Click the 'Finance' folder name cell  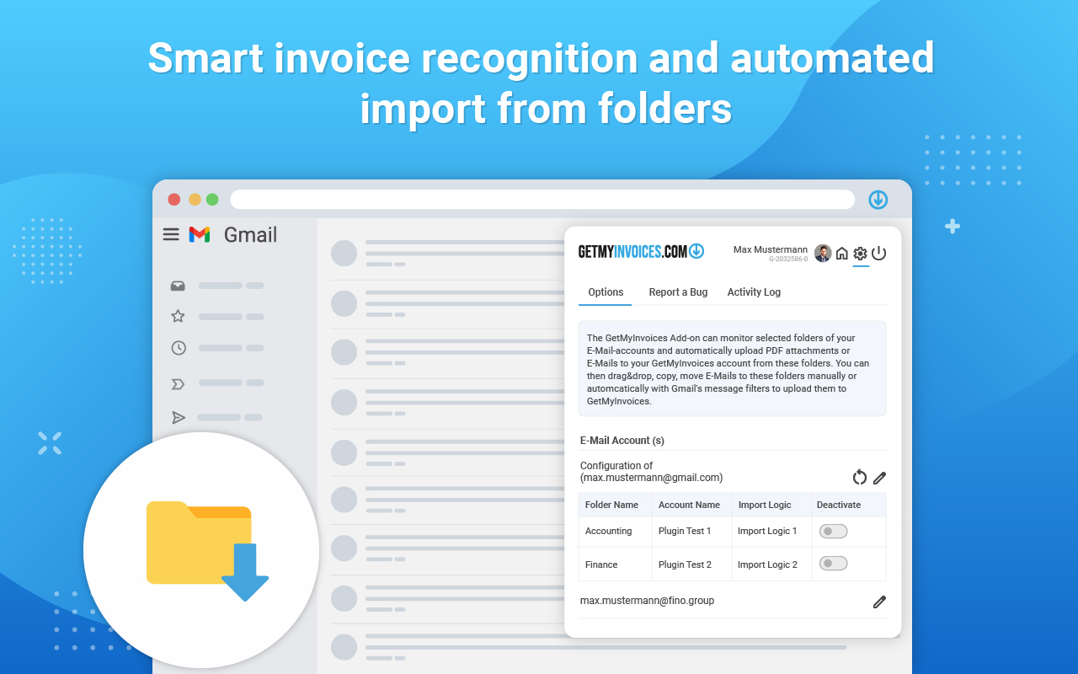(615, 564)
